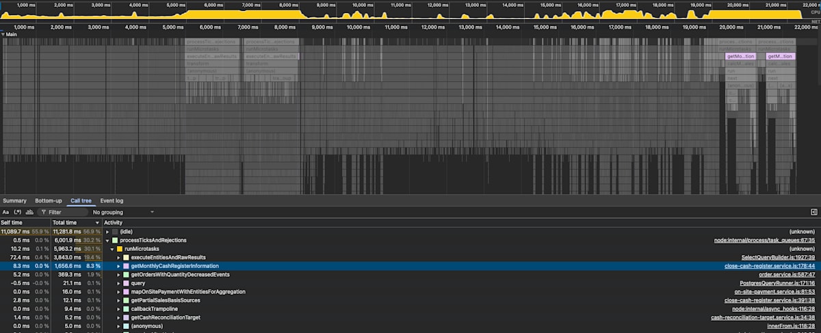Select the query activity name
Image resolution: width=821 pixels, height=333 pixels.
pos(138,283)
